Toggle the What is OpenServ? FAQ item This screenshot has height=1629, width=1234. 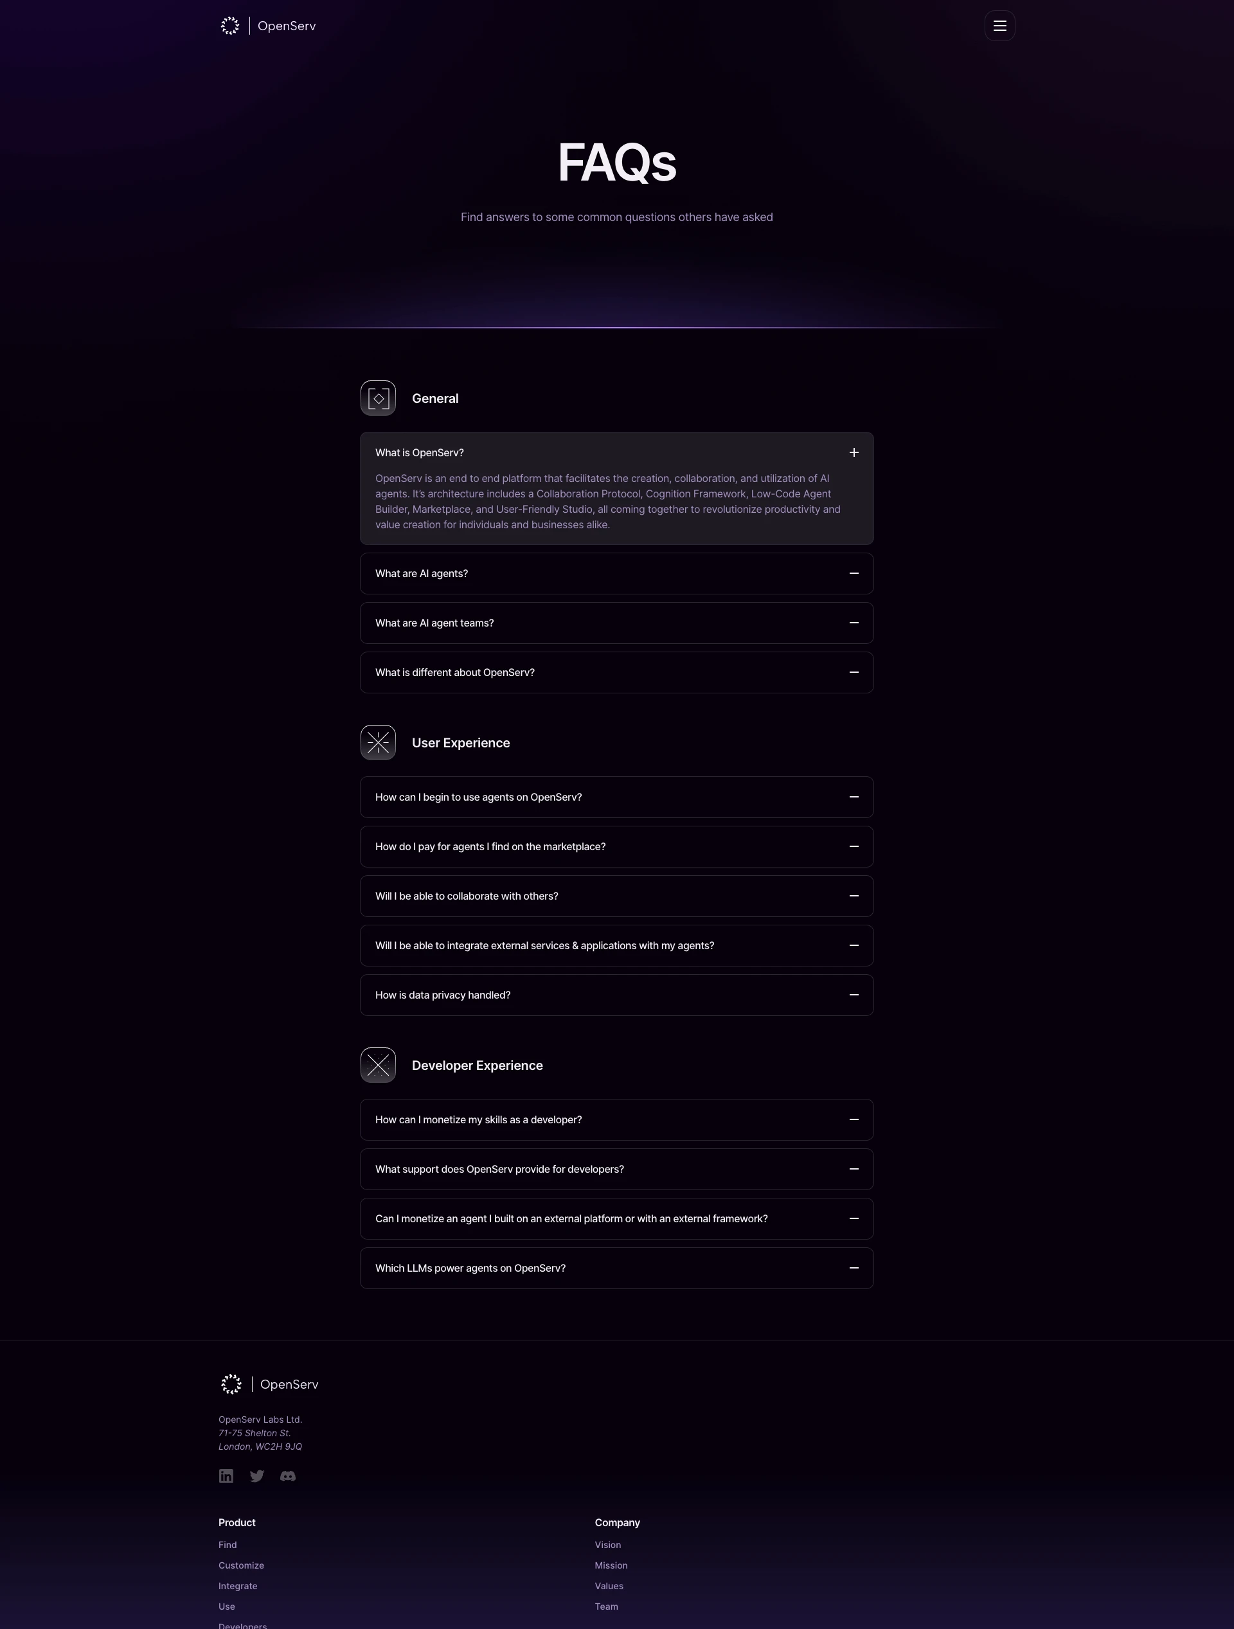(x=854, y=452)
